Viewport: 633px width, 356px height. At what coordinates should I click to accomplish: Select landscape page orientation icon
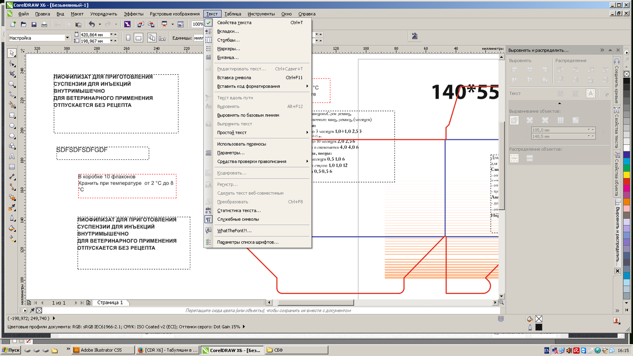point(138,38)
